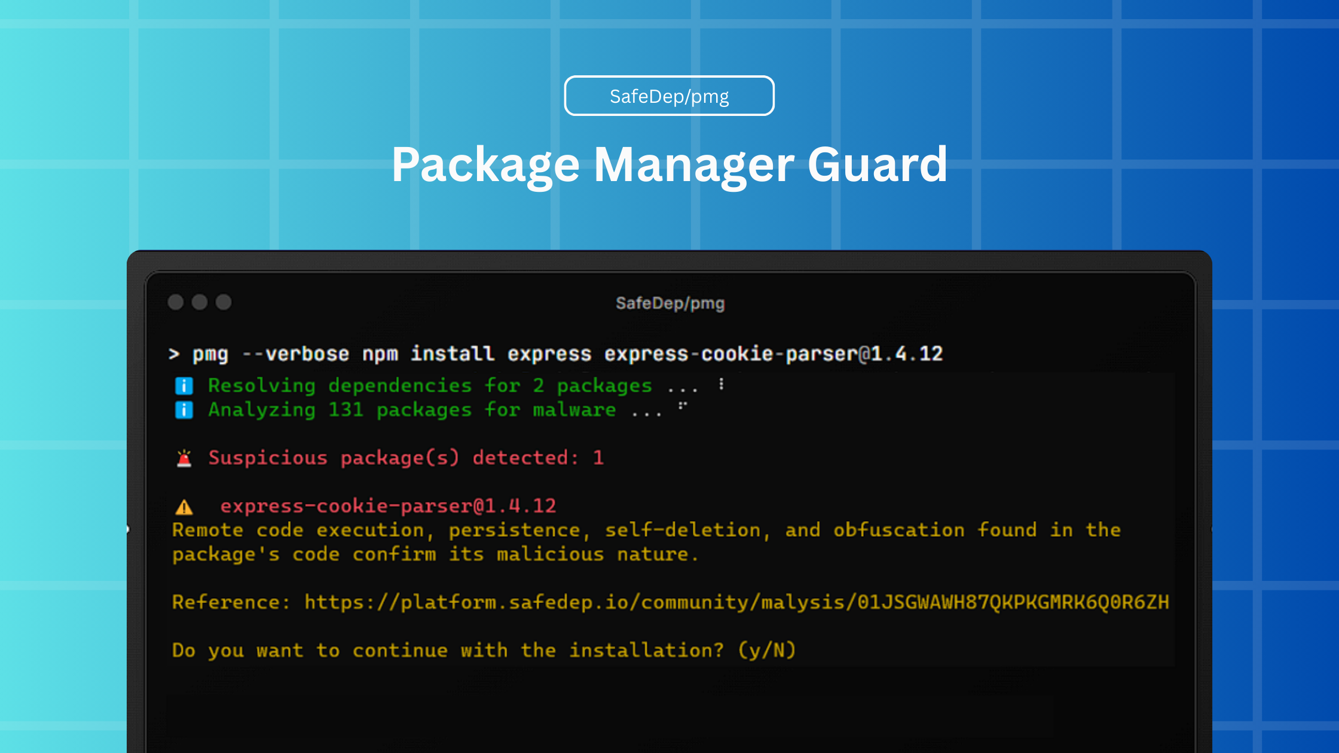Toggle the green 'y' option in the y/N prompt
1339x753 pixels.
pos(754,650)
